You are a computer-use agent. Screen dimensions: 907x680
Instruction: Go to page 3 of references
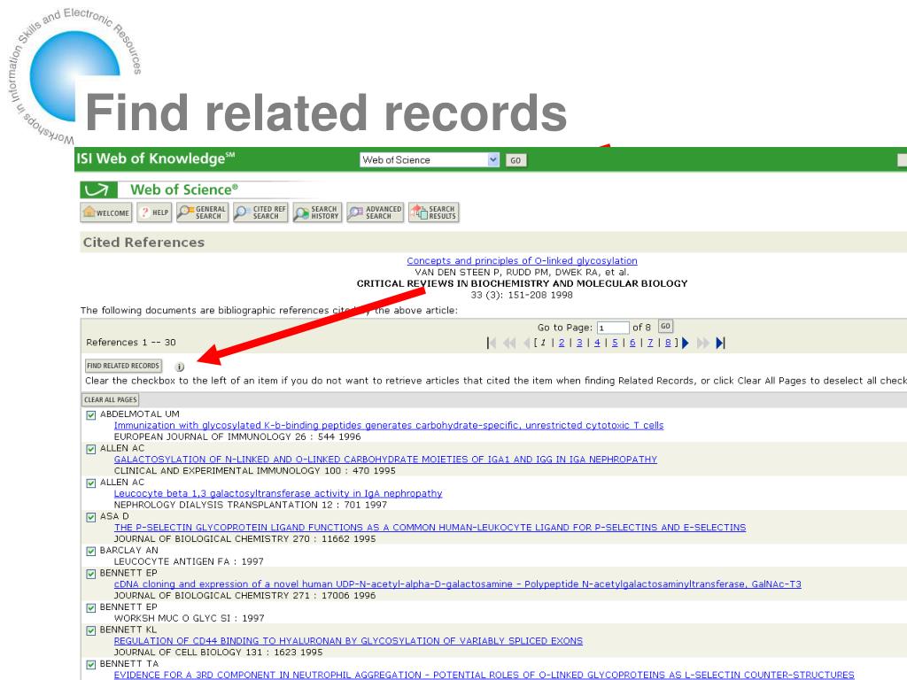[579, 343]
